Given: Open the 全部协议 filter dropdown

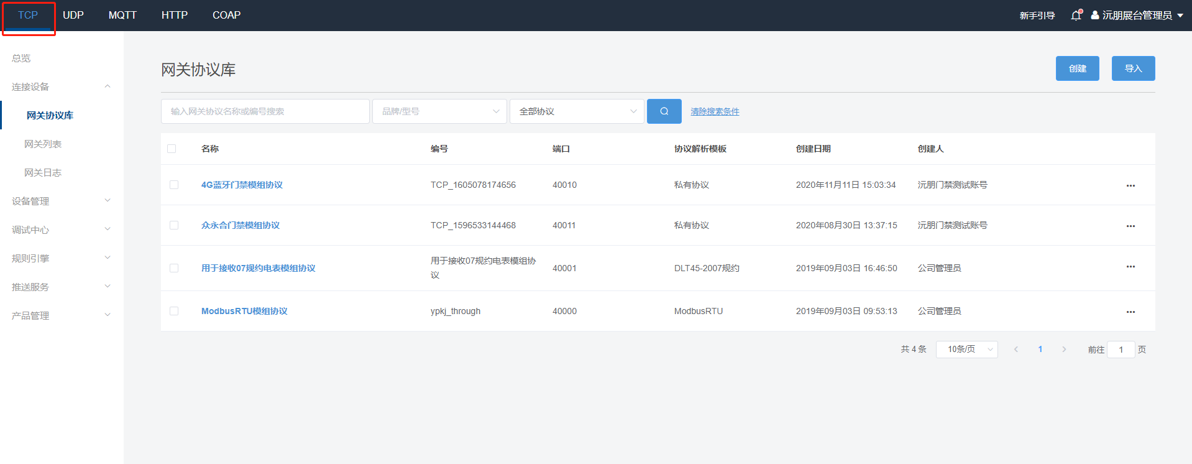Looking at the screenshot, I should click(x=577, y=111).
